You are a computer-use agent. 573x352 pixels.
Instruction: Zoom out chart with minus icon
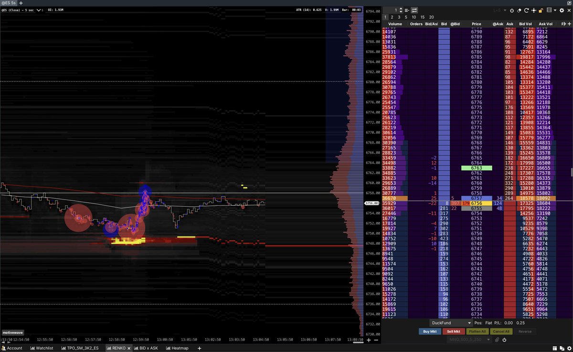click(x=376, y=340)
